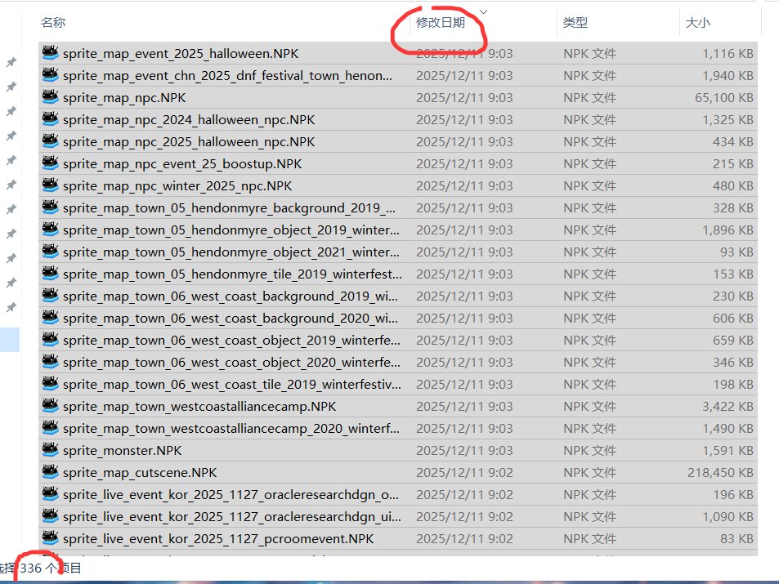Click the 类型 column header
This screenshot has width=779, height=584.
click(x=575, y=23)
